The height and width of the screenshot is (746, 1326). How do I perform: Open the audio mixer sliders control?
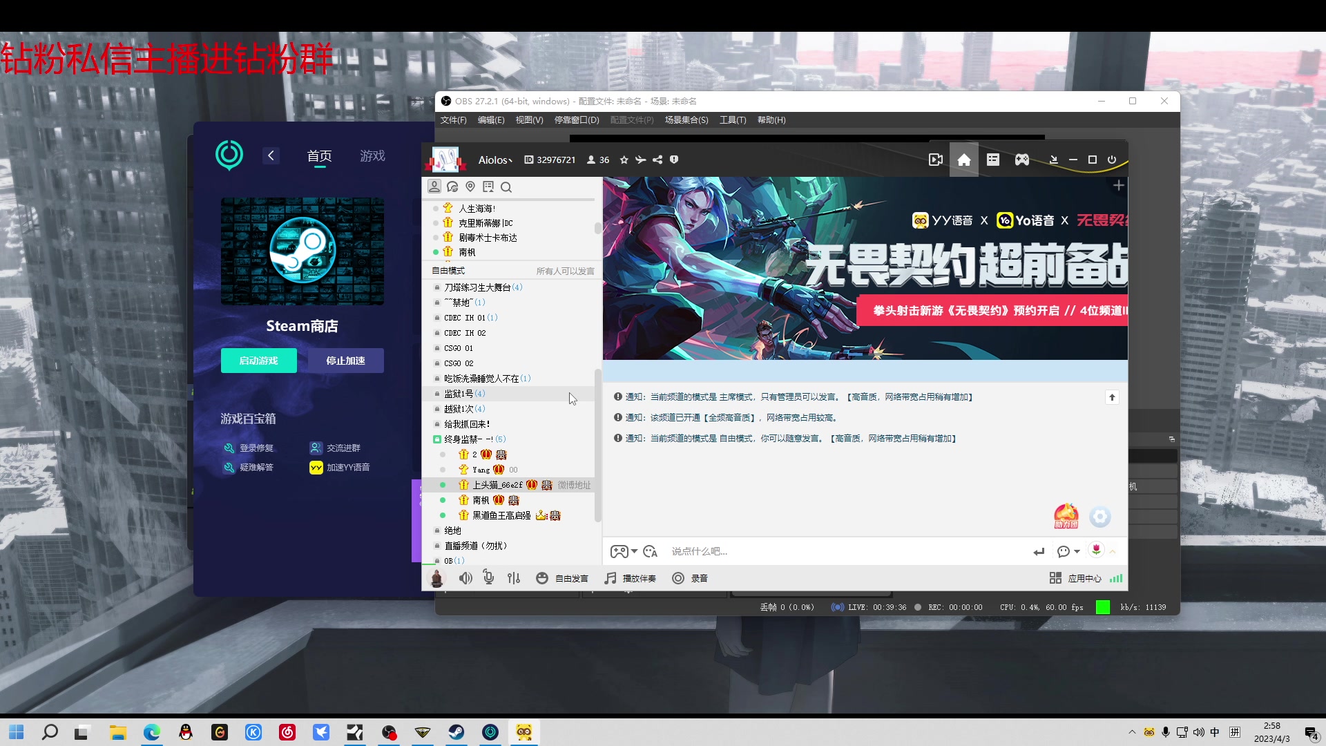tap(513, 578)
